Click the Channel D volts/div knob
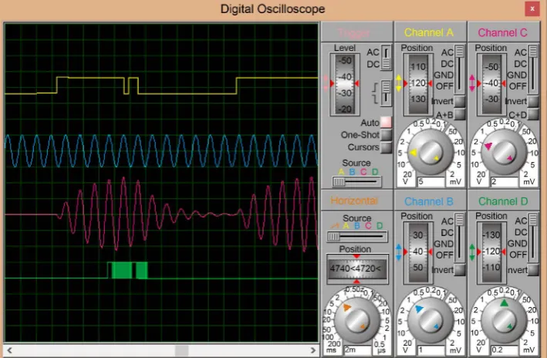 click(x=504, y=321)
